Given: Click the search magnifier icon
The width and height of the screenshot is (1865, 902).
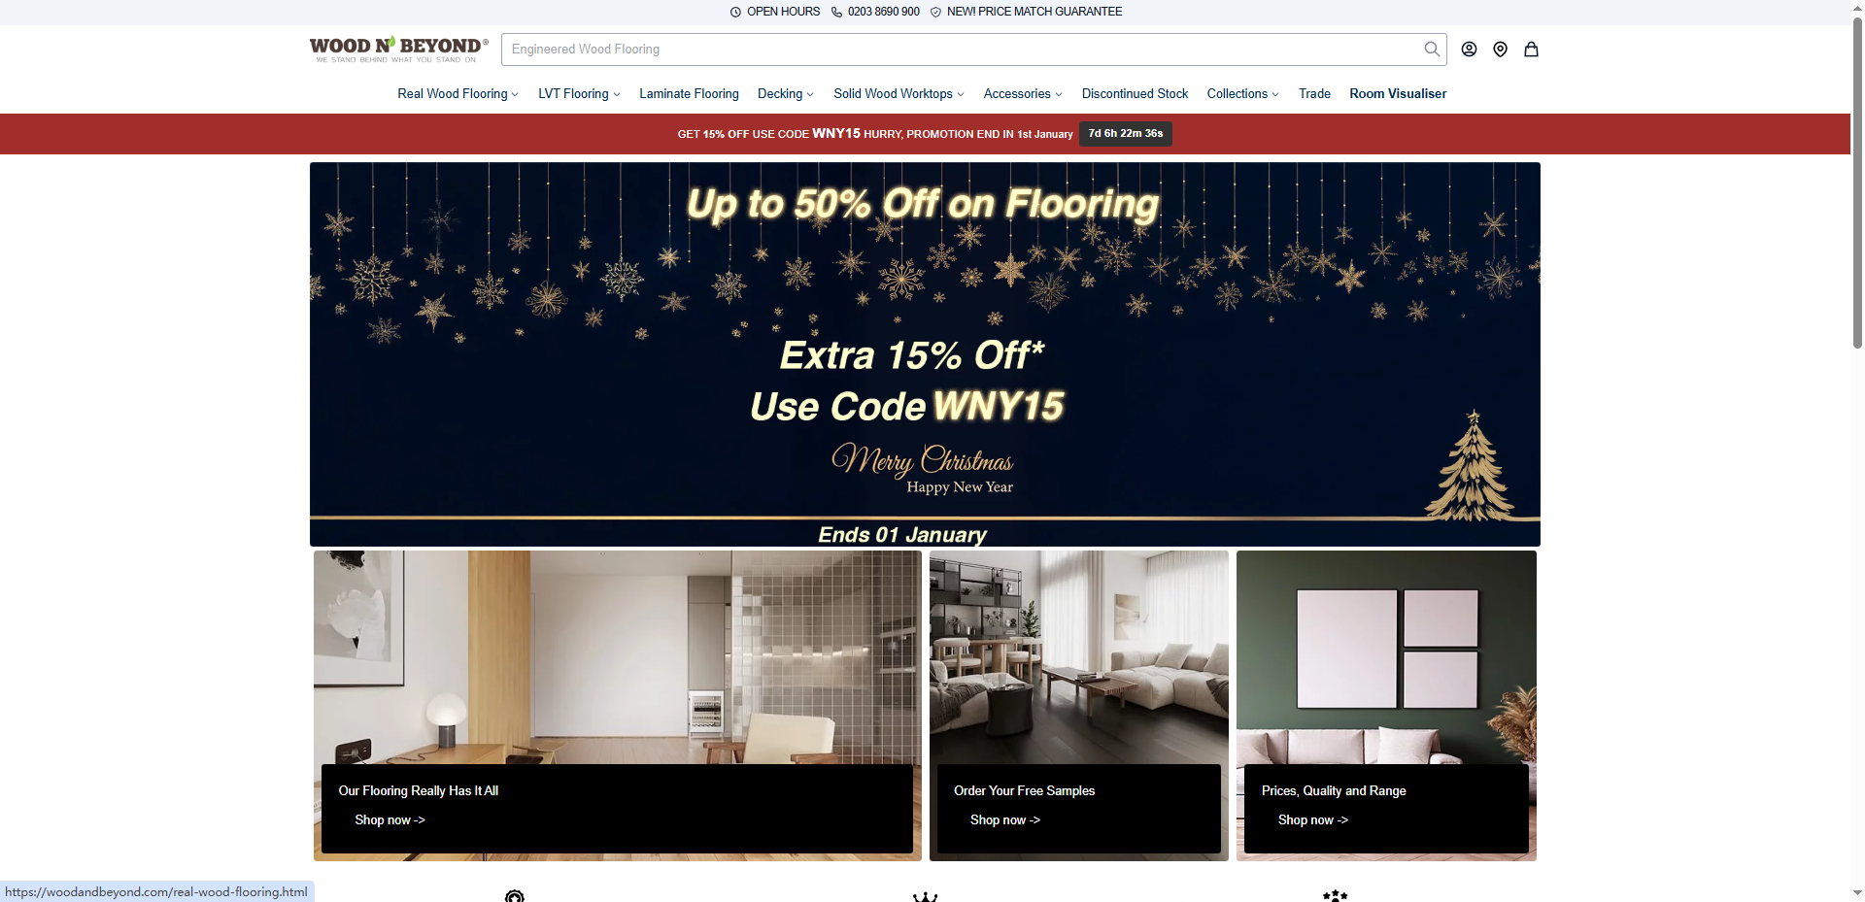Looking at the screenshot, I should point(1431,50).
